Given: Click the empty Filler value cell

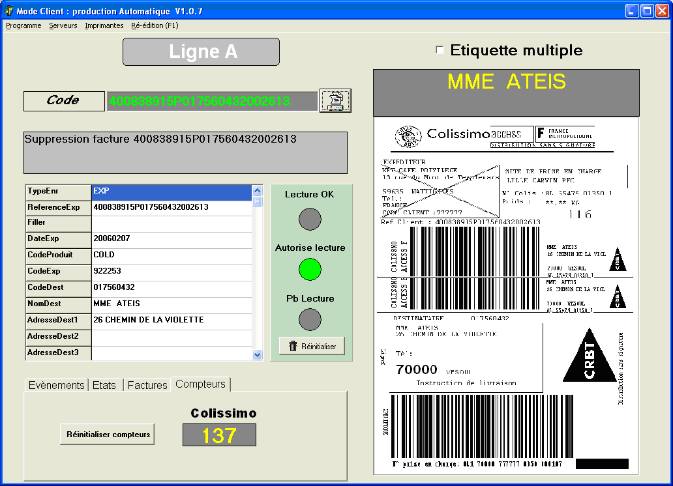Looking at the screenshot, I should pos(172,224).
